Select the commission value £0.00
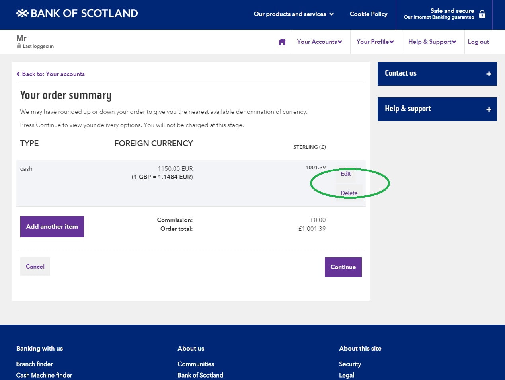Viewport: 505px width, 380px height. click(318, 220)
